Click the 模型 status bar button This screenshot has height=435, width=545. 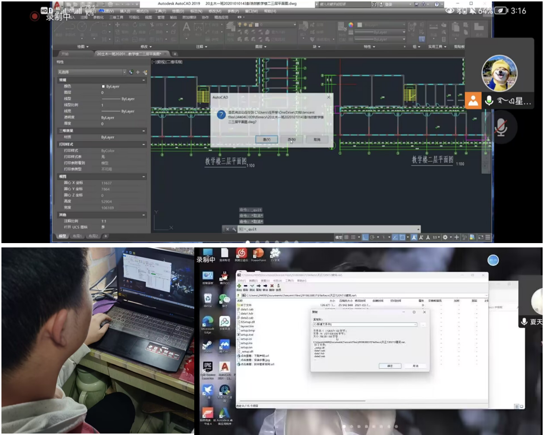(339, 237)
